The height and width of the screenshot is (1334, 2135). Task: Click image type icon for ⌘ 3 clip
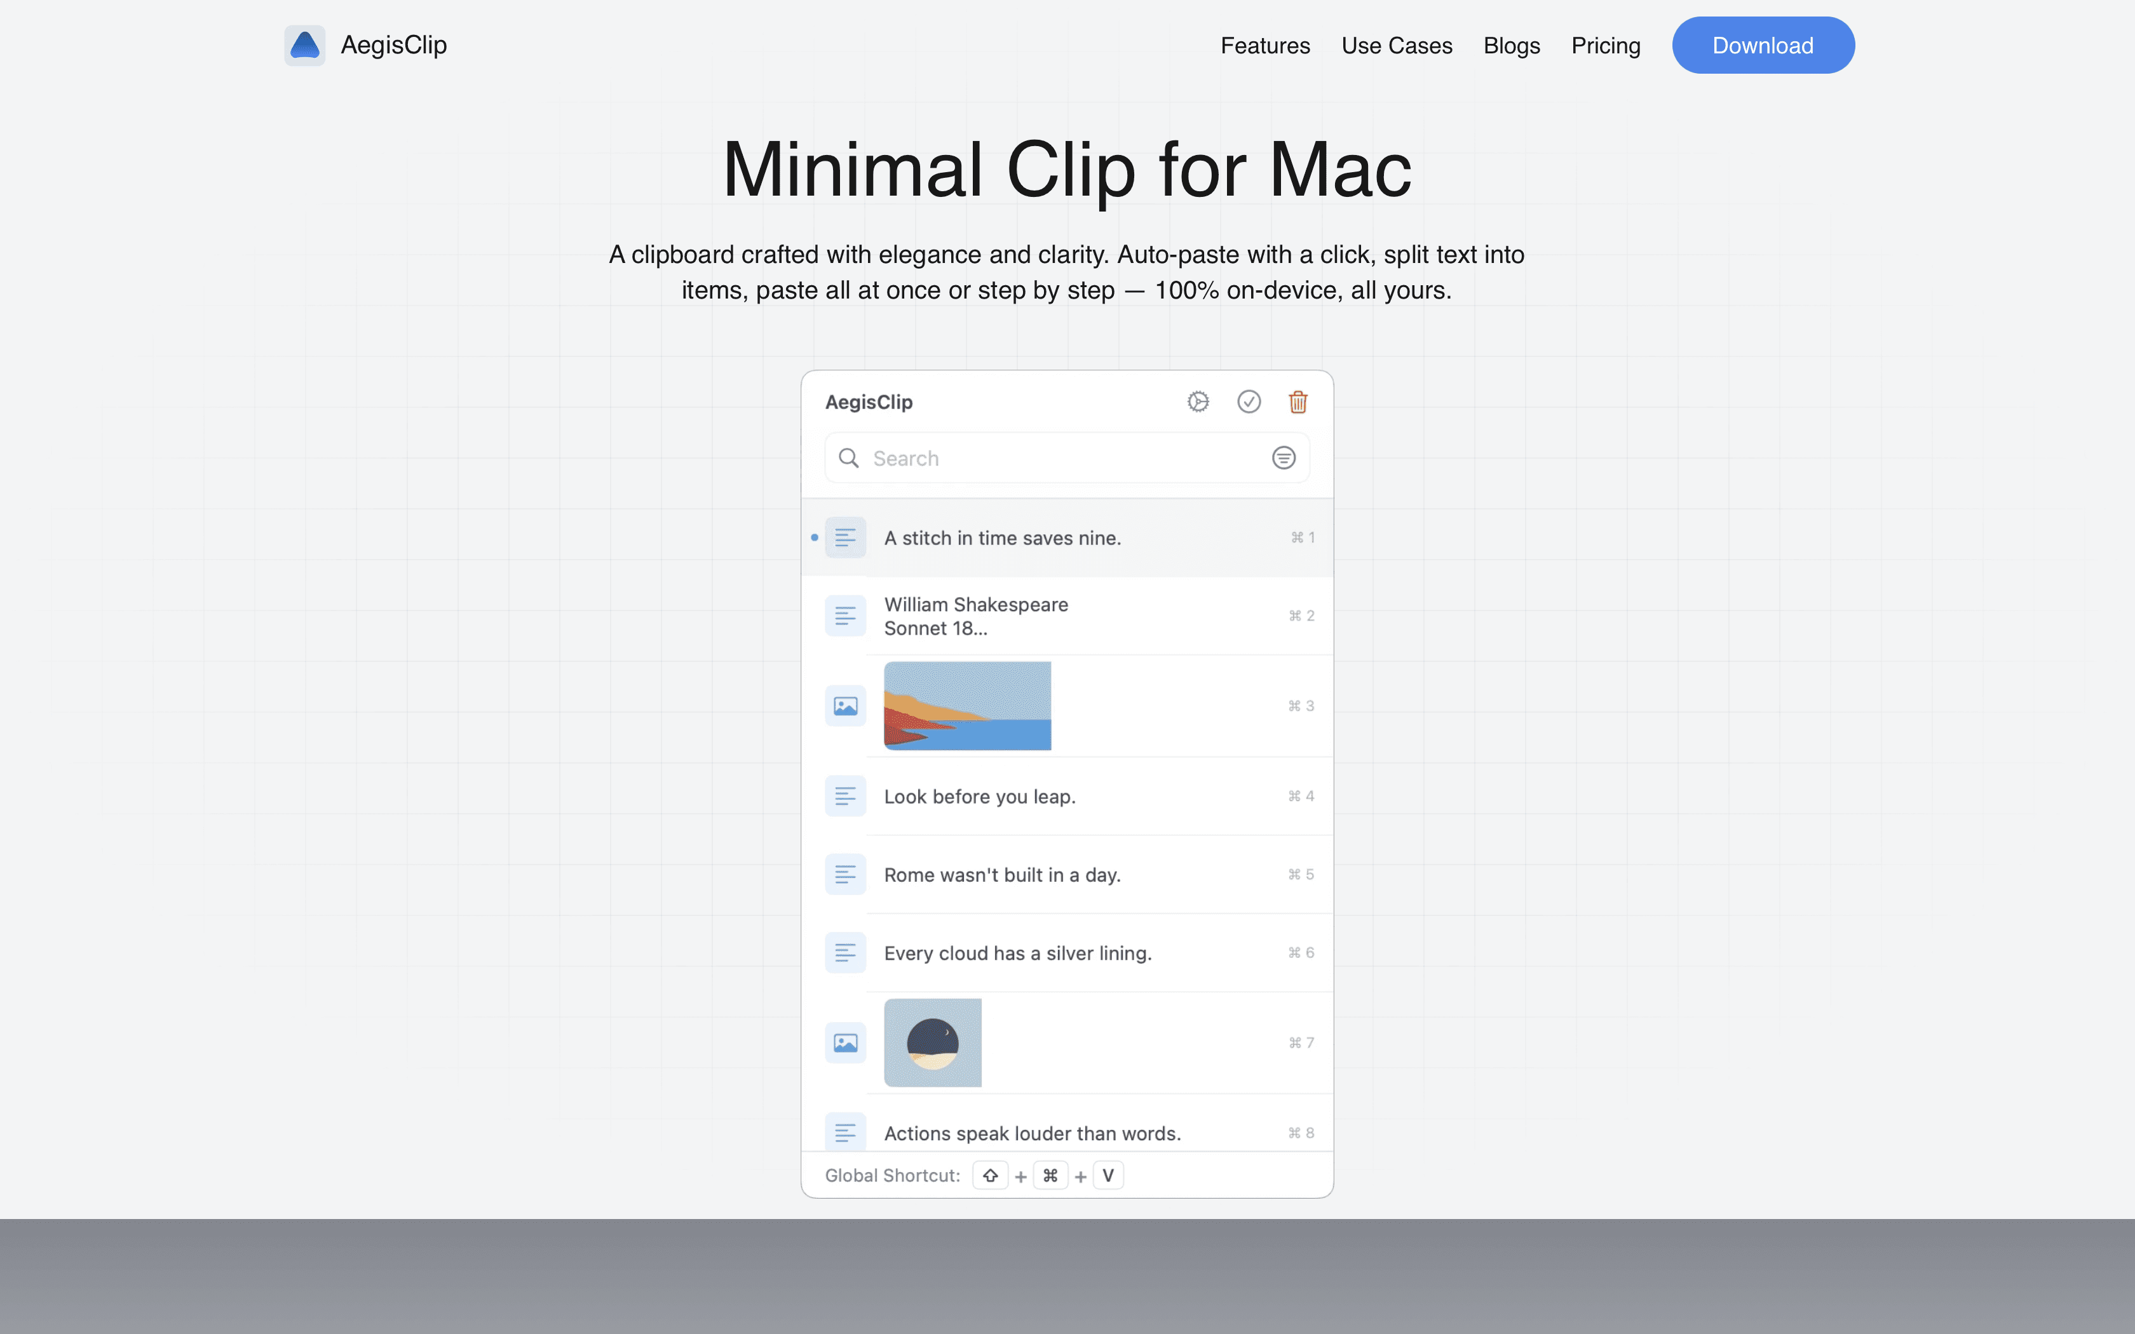845,706
